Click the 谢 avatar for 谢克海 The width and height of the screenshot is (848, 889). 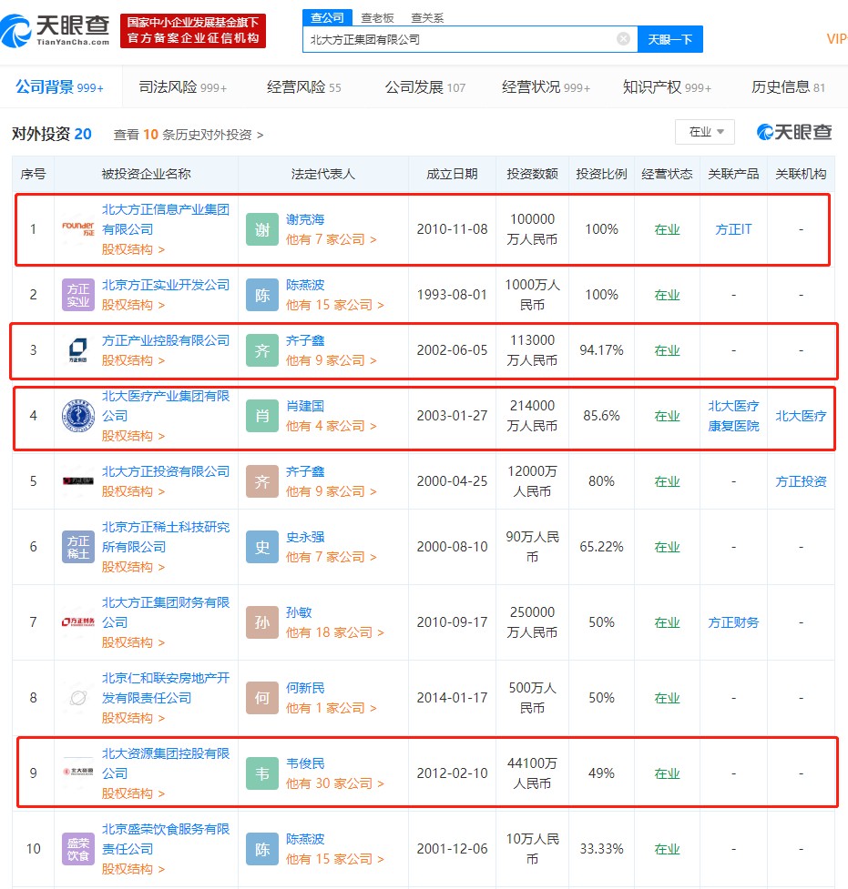(262, 229)
